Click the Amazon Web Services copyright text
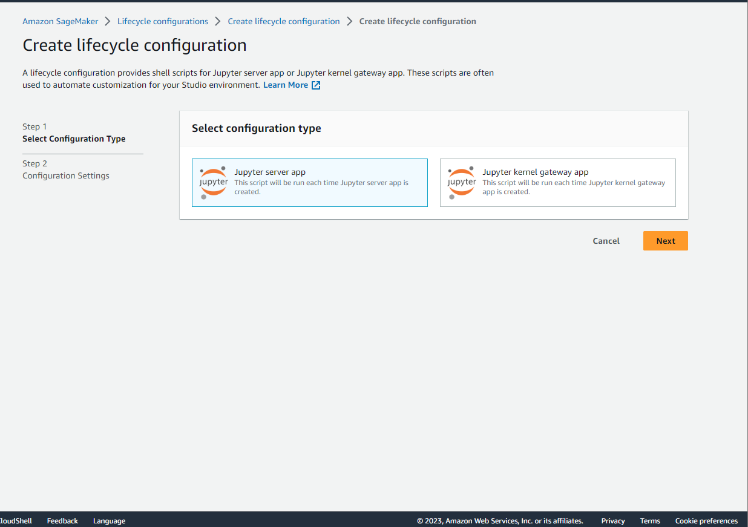This screenshot has width=748, height=527. (500, 521)
